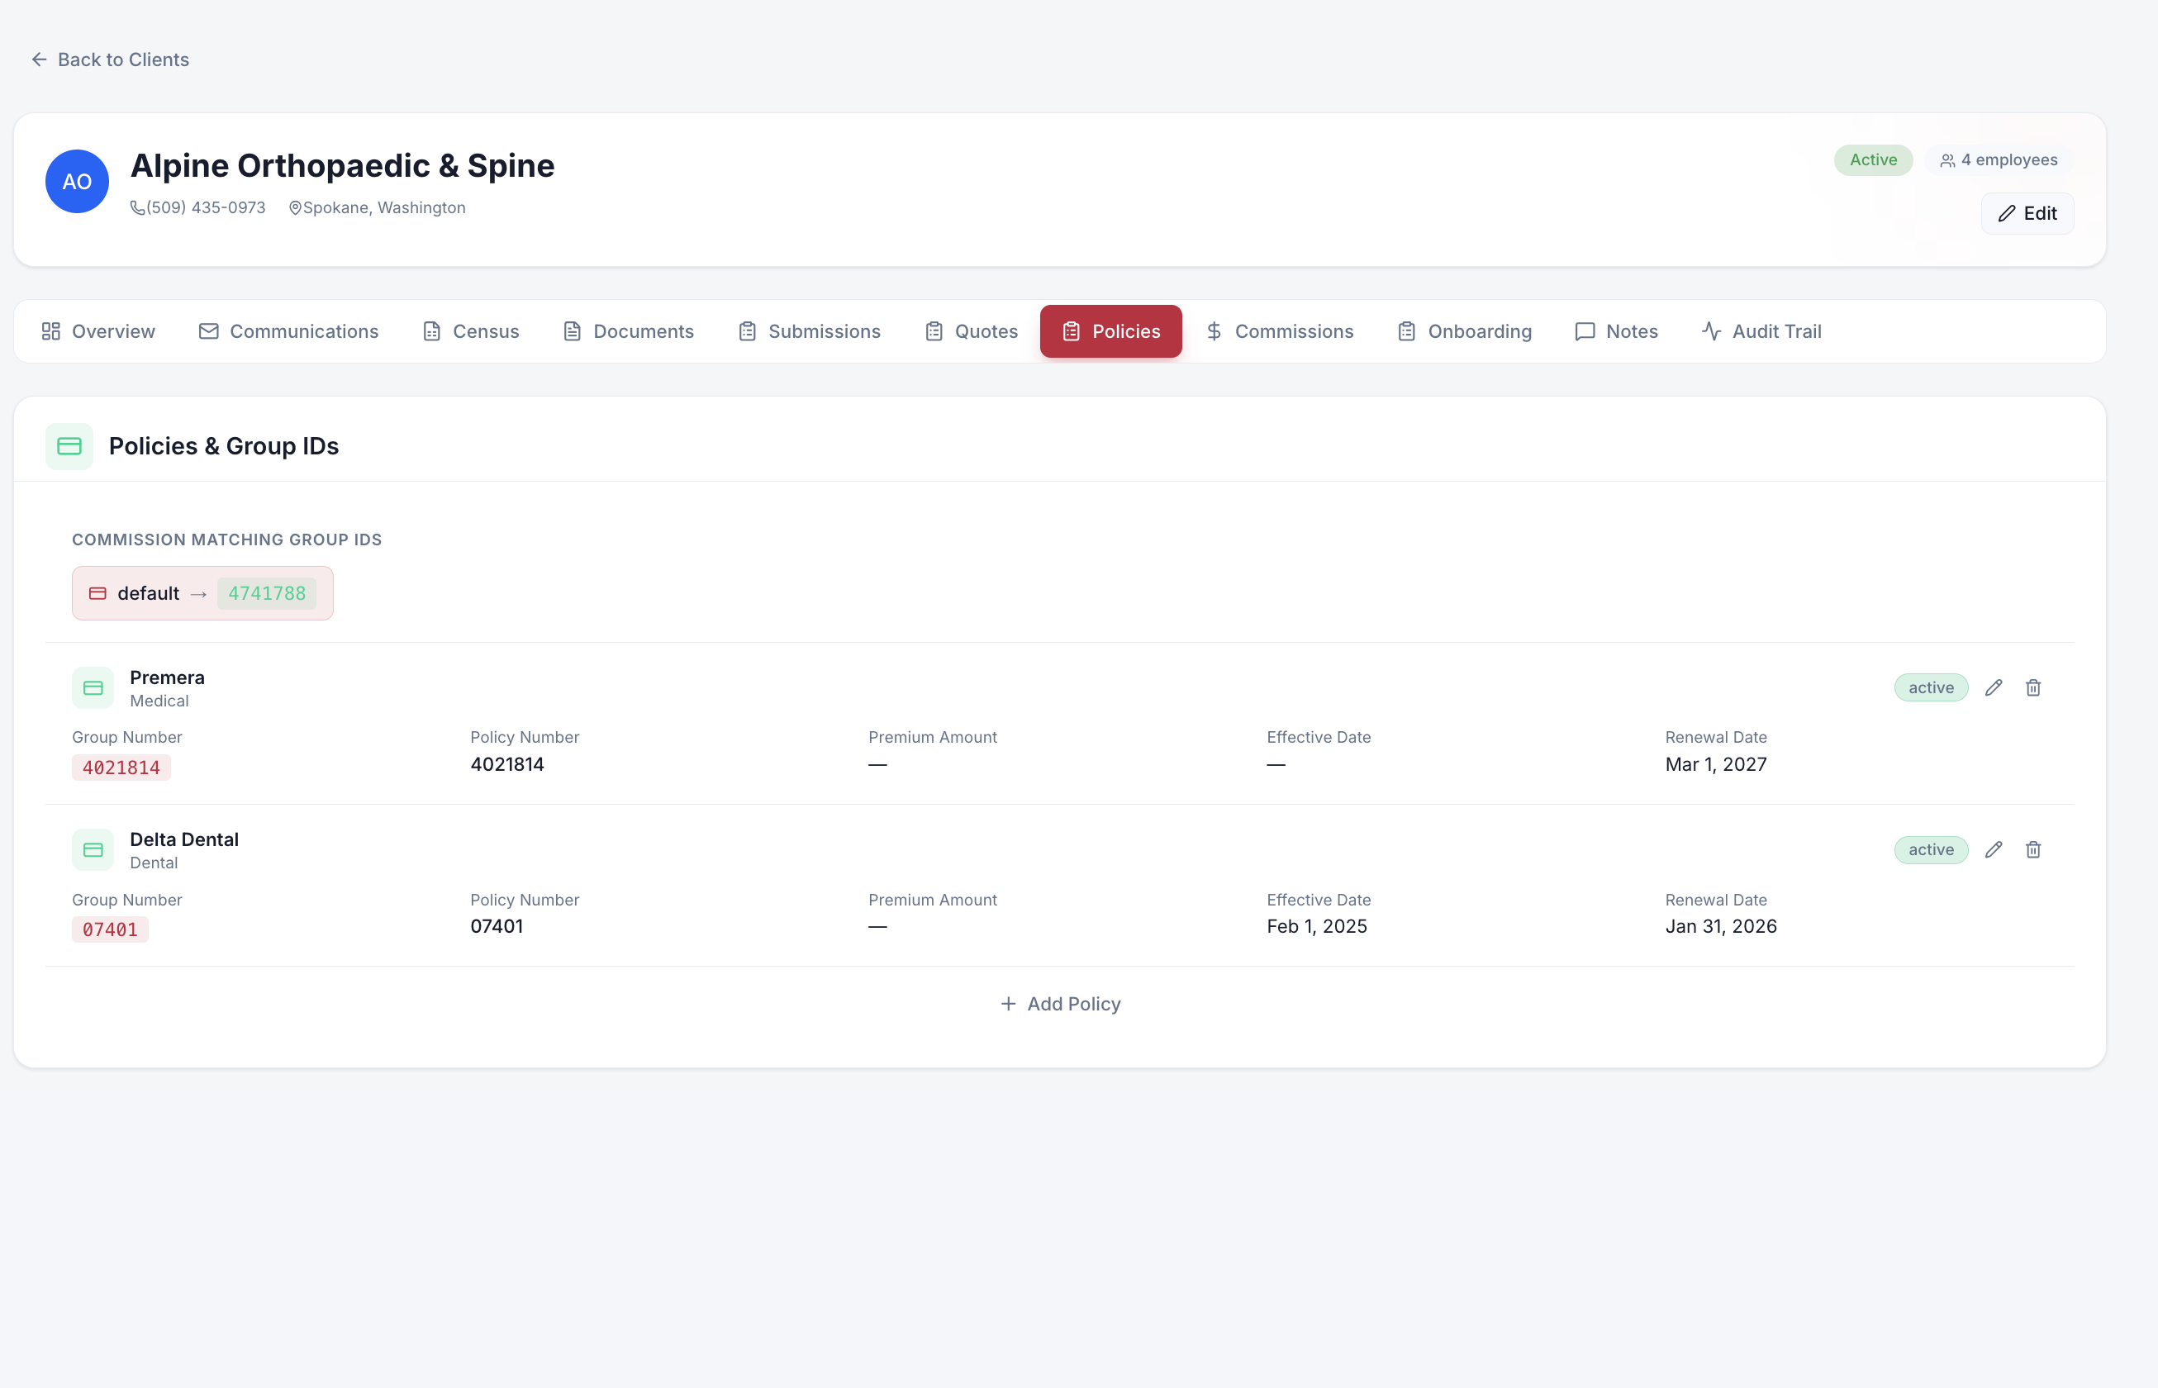Delete the Premera policy via trash icon
Screen dimensions: 2158x1388
tap(2032, 687)
